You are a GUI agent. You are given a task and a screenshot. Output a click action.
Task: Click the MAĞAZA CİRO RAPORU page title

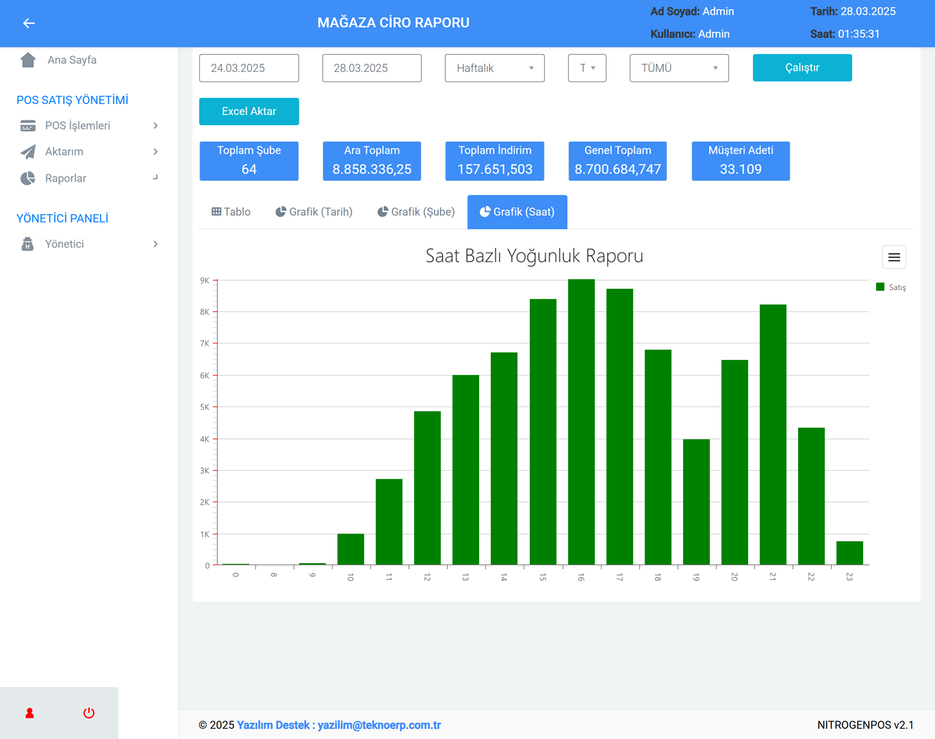[x=394, y=23]
